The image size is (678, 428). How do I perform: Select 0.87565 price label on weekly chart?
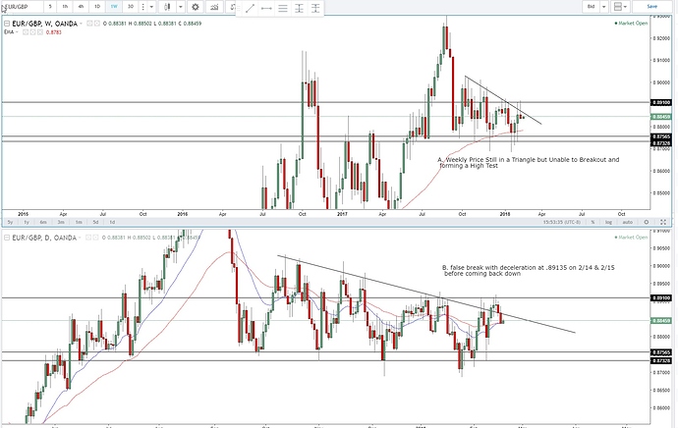point(661,136)
